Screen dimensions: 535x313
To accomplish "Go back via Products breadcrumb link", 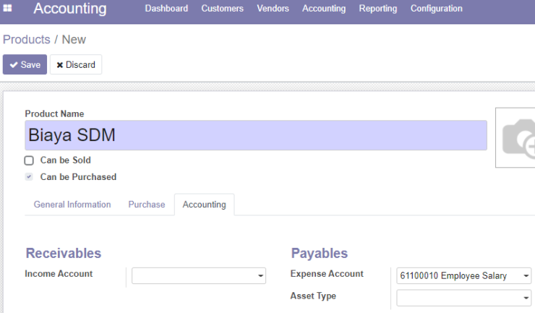I will pyautogui.click(x=27, y=40).
